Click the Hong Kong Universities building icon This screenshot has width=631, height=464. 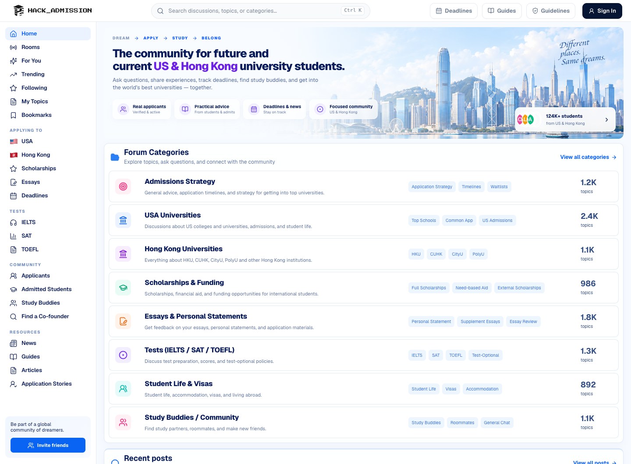click(123, 254)
